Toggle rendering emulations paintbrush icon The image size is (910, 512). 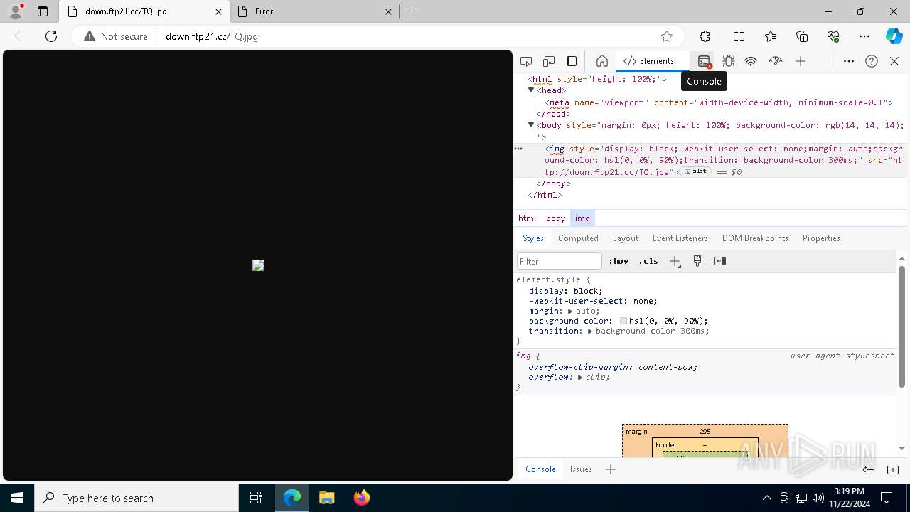[x=697, y=261]
